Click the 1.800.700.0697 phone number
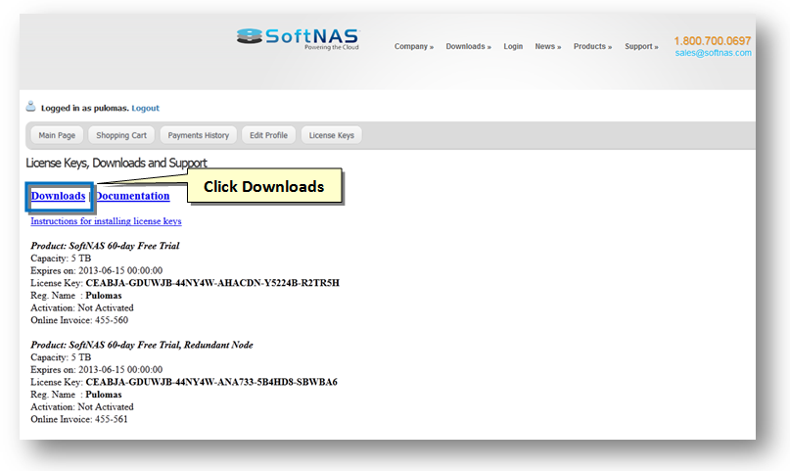The image size is (790, 471). 713,41
